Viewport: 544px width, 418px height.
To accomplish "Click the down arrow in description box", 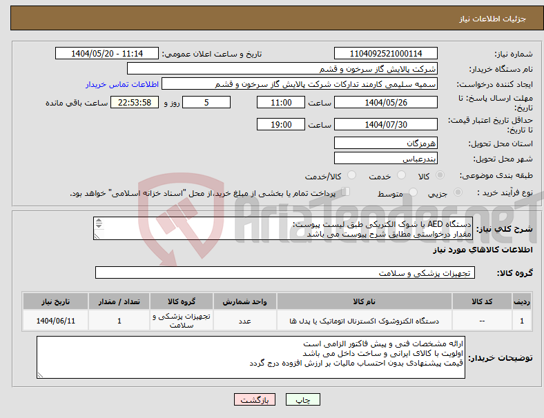I will [x=99, y=226].
